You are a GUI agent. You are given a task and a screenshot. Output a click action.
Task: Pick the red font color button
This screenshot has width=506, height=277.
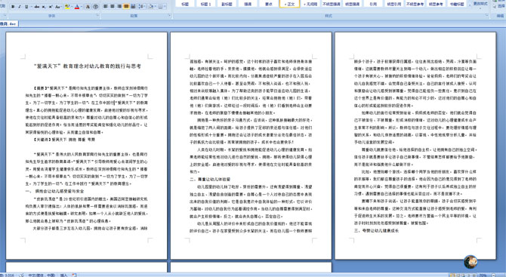click(77, 7)
